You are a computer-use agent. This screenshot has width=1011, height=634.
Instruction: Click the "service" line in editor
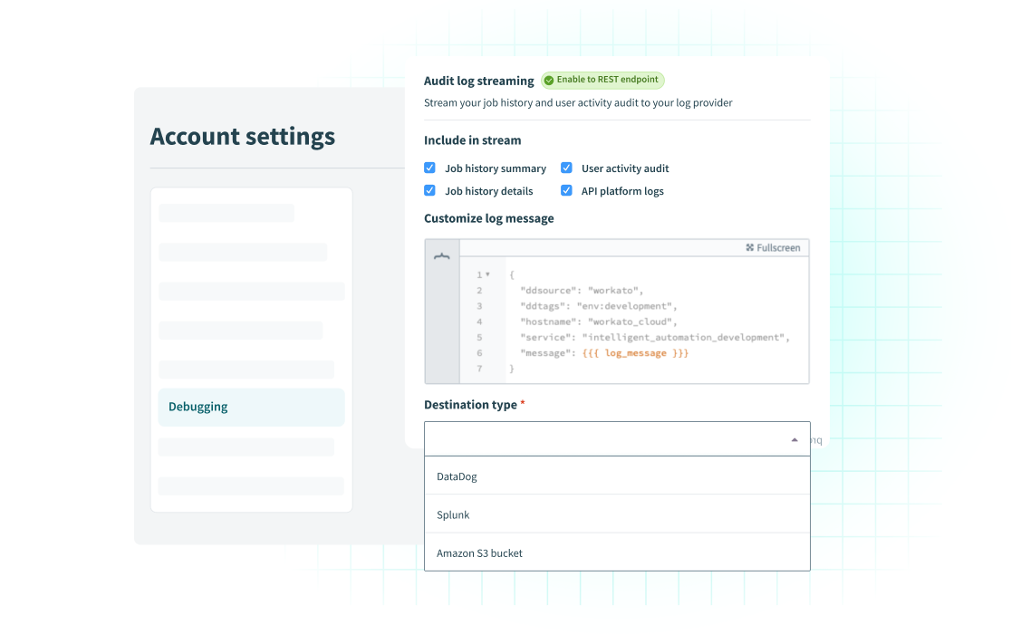(x=654, y=337)
